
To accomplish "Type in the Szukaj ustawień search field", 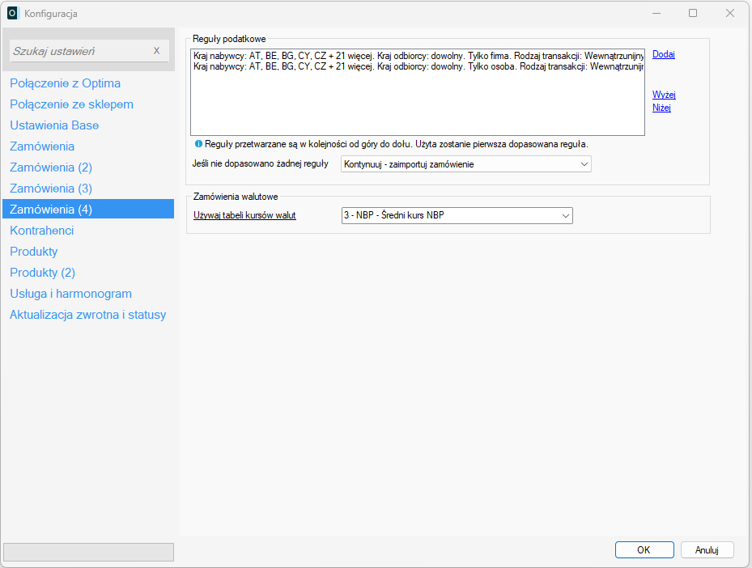I will (79, 51).
